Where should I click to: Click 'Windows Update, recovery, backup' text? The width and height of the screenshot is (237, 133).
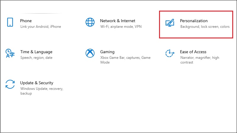click(42, 91)
